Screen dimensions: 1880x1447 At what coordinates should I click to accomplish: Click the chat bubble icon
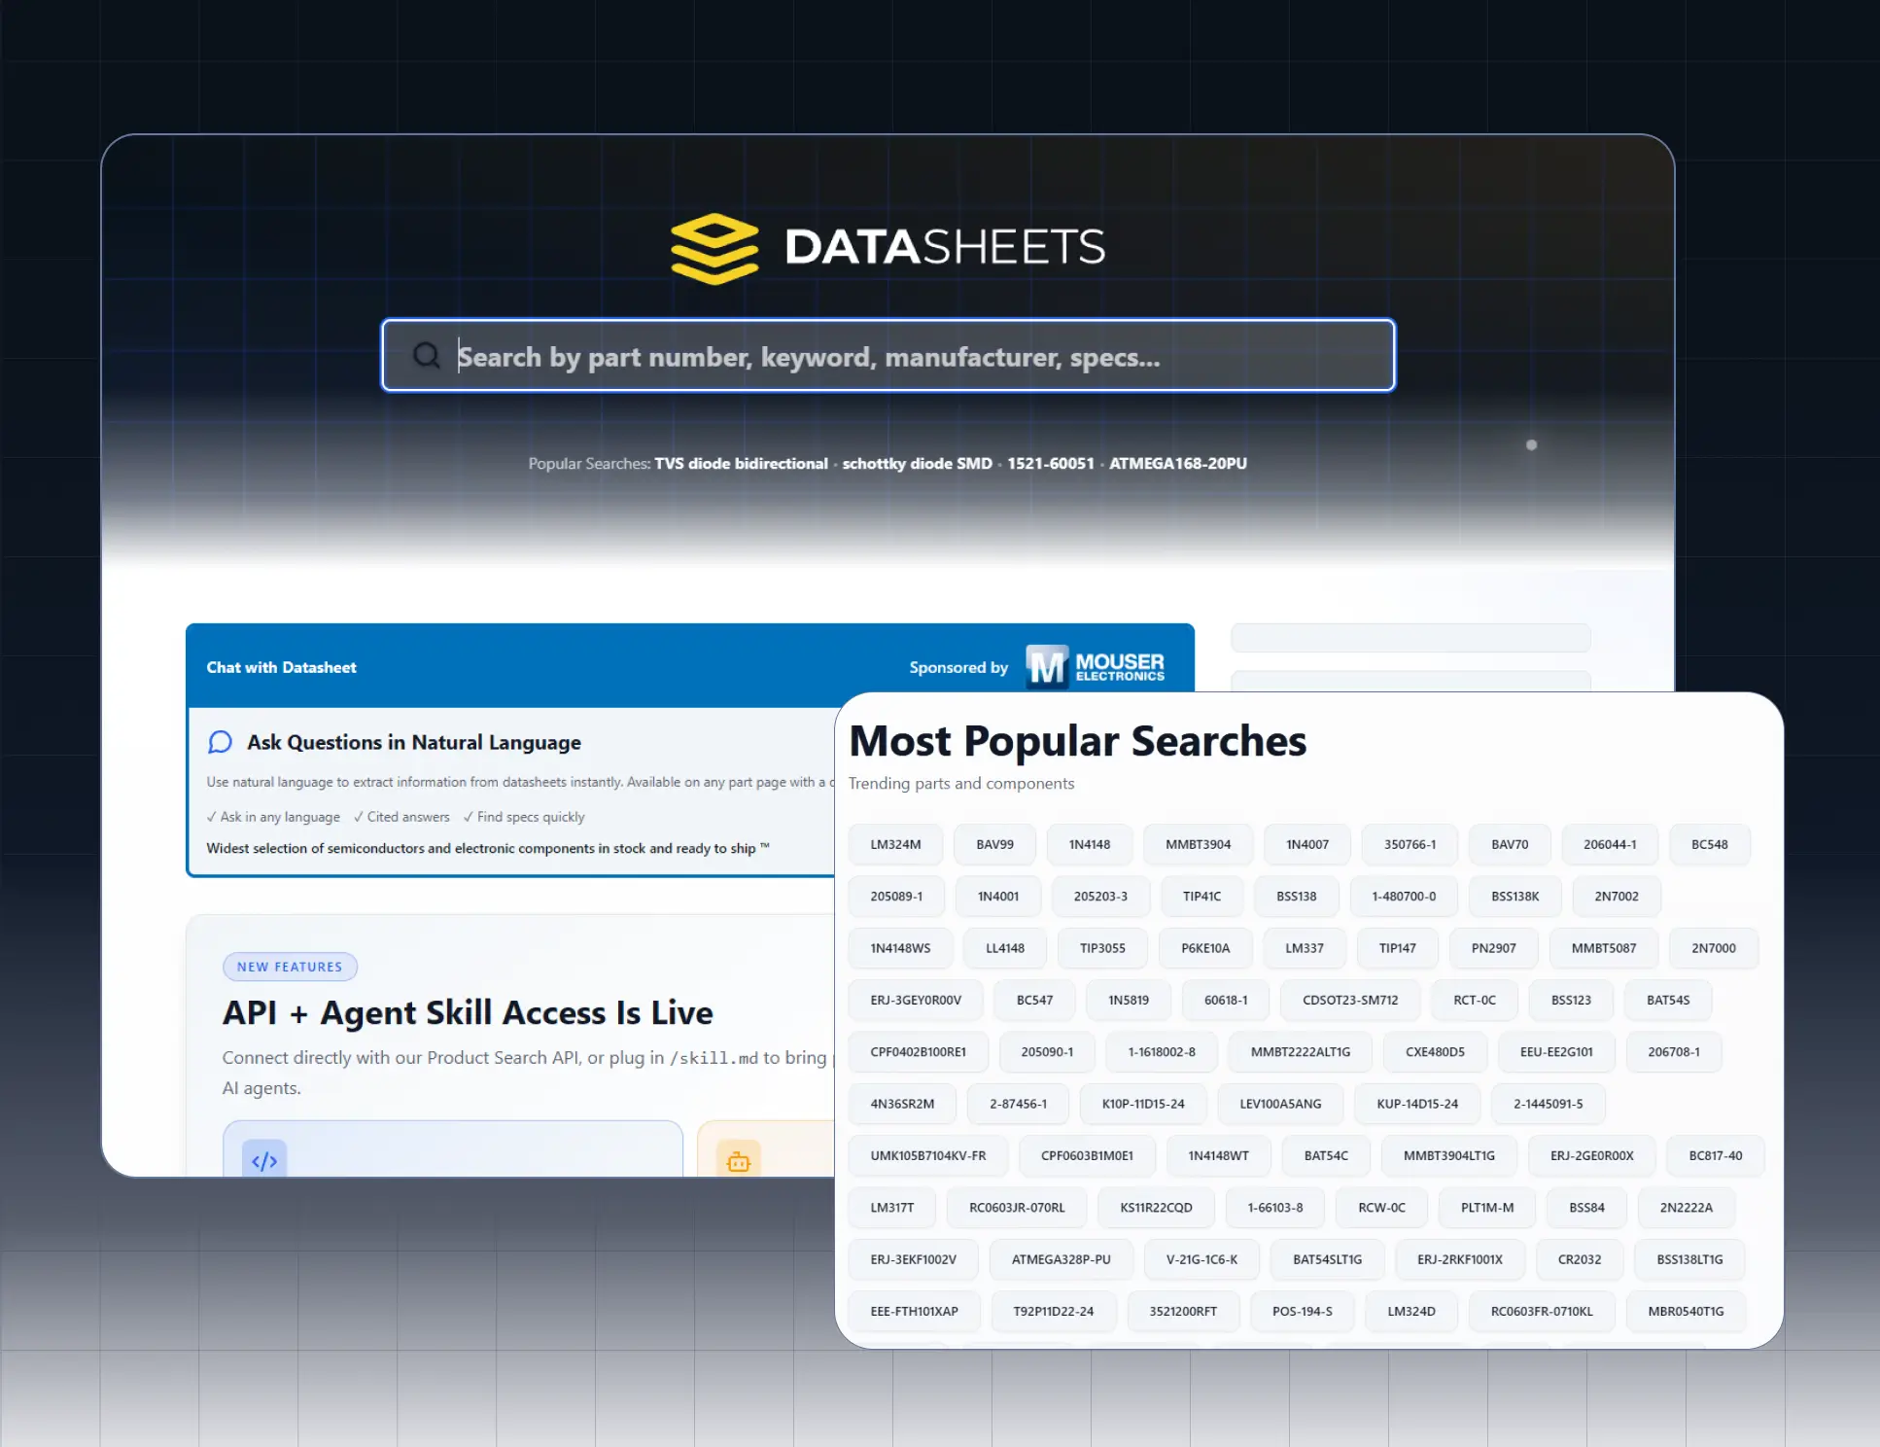coord(221,742)
